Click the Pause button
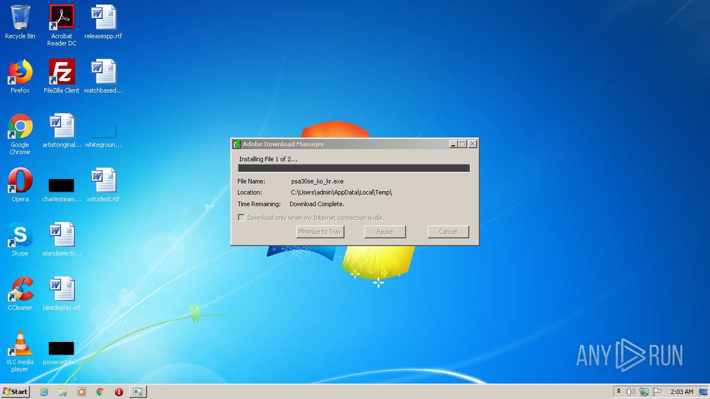The height and width of the screenshot is (399, 710). coord(385,232)
